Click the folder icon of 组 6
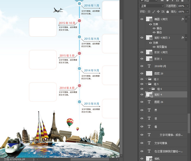Image resolution: width=191 pixels, height=161 pixels. pyautogui.click(x=153, y=89)
